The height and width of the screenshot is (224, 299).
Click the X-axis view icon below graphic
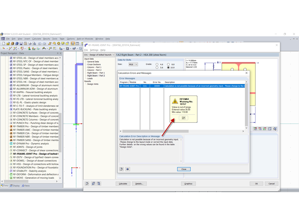[x=255, y=129]
